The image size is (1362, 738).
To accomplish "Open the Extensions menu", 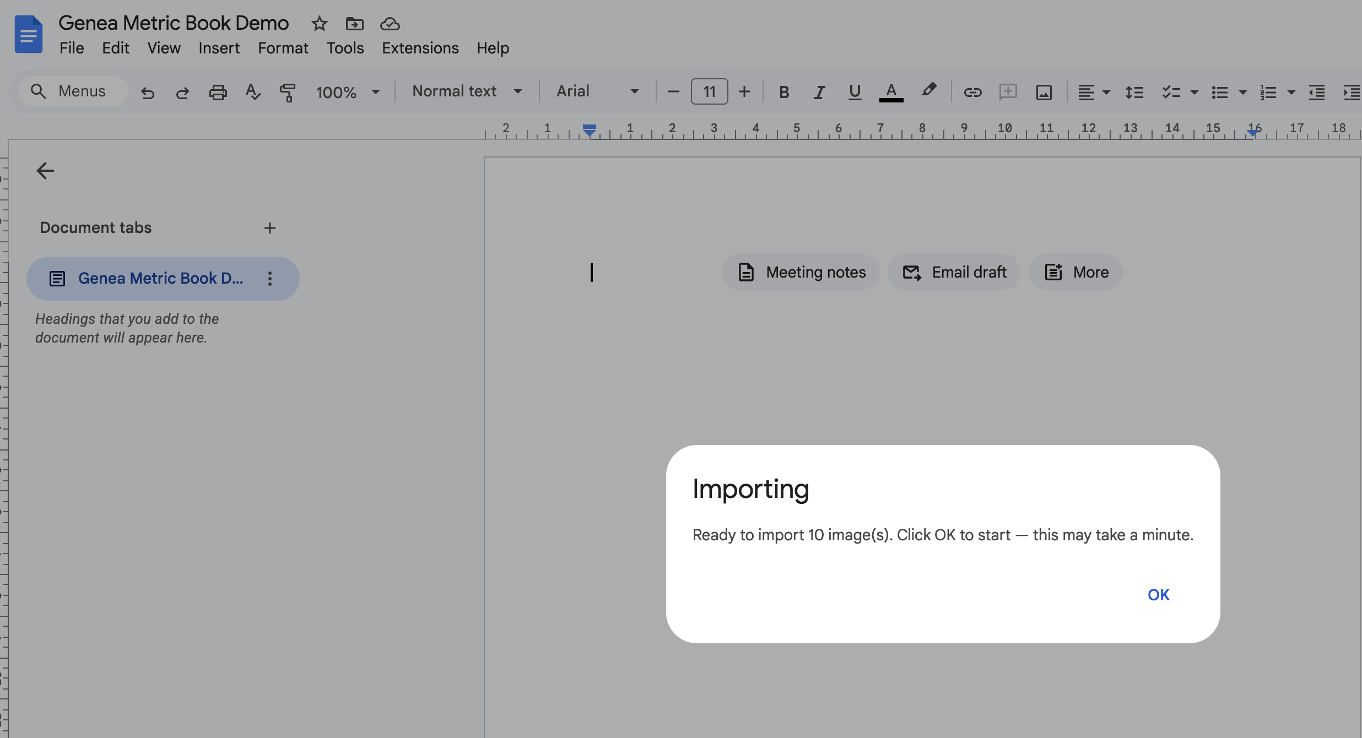I will click(419, 48).
